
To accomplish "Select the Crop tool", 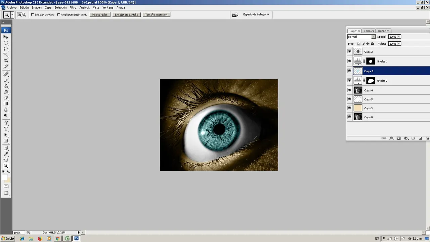I will tap(6, 61).
